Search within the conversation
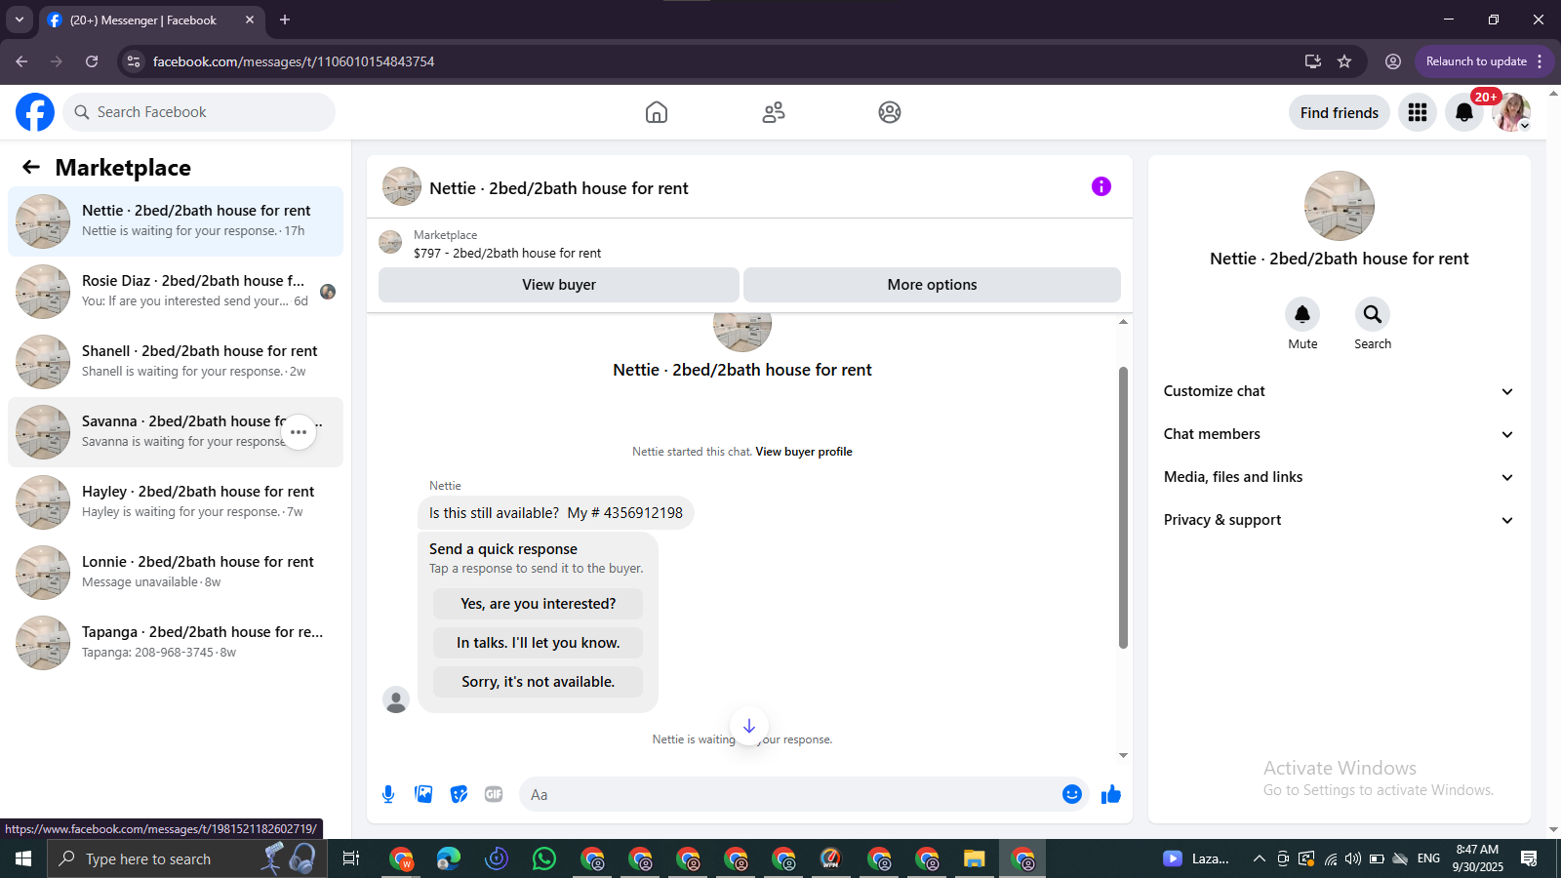Screen dimensions: 1561x878 1373,314
